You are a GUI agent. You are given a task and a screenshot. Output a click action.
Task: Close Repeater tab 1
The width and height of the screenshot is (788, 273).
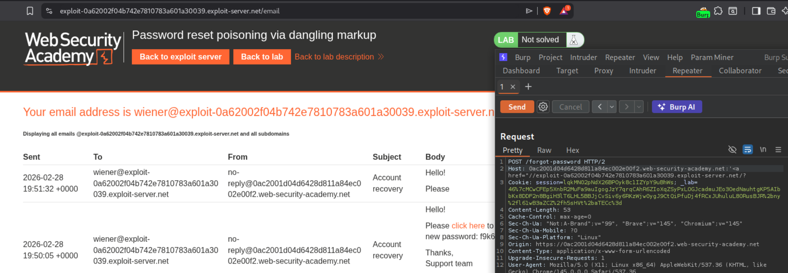click(513, 87)
